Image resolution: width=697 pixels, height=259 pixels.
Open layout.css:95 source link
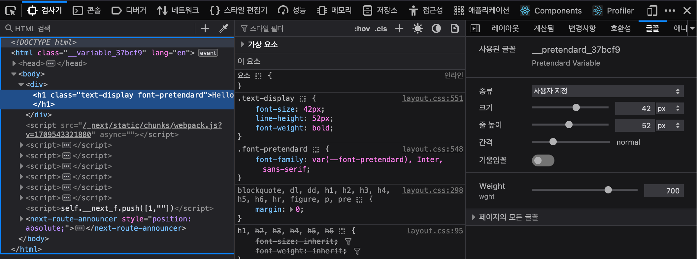pyautogui.click(x=435, y=231)
